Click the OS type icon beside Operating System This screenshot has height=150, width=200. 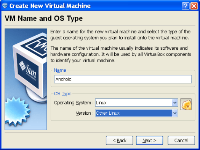(x=186, y=104)
